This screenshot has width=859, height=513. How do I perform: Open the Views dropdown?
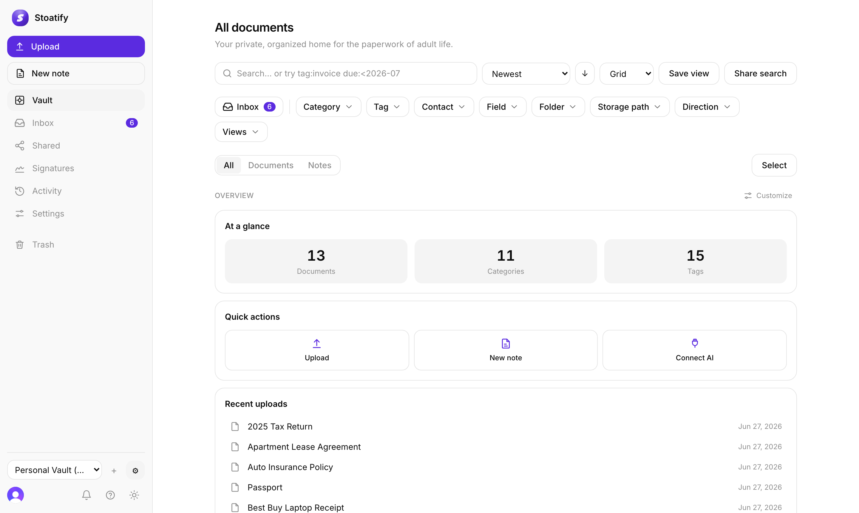coord(241,132)
